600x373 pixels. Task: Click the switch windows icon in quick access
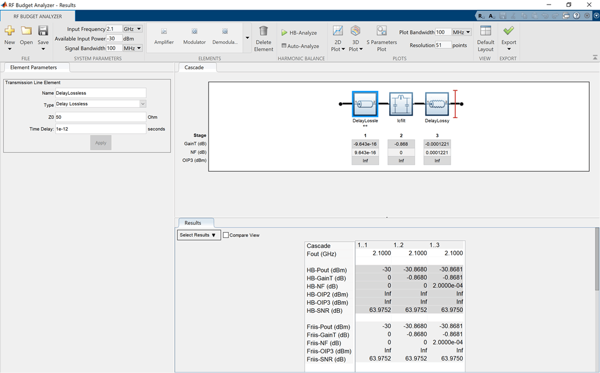(x=566, y=16)
